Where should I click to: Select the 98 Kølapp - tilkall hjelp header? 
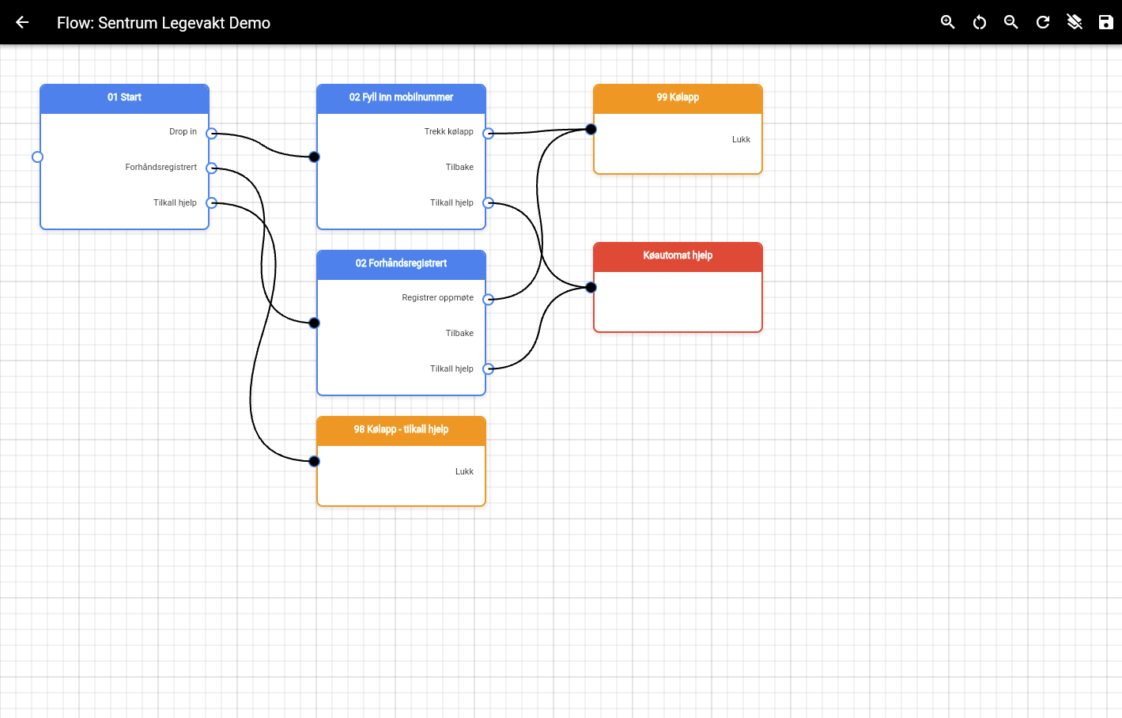point(401,430)
